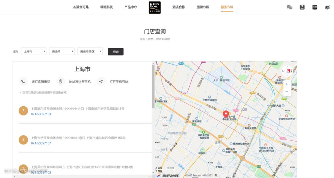Zoom out on the map with minus button
This screenshot has width=334, height=178.
tap(287, 92)
